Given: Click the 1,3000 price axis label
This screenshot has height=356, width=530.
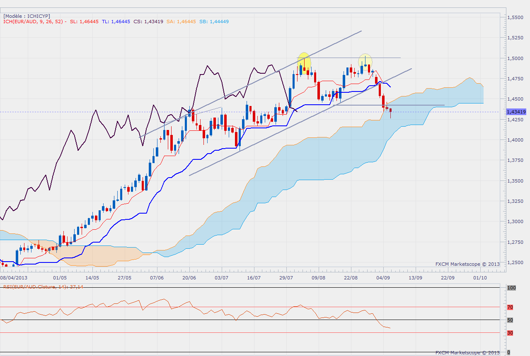Looking at the screenshot, I should pos(515,221).
